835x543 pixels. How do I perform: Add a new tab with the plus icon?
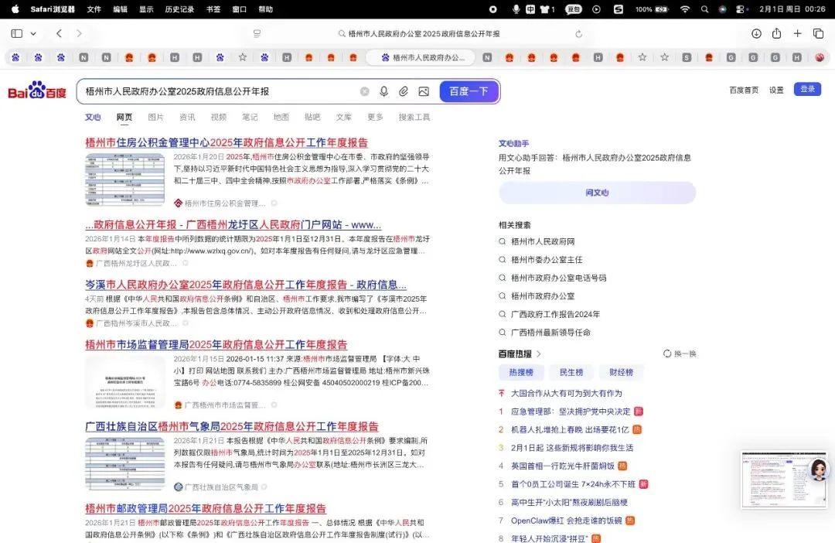[797, 33]
